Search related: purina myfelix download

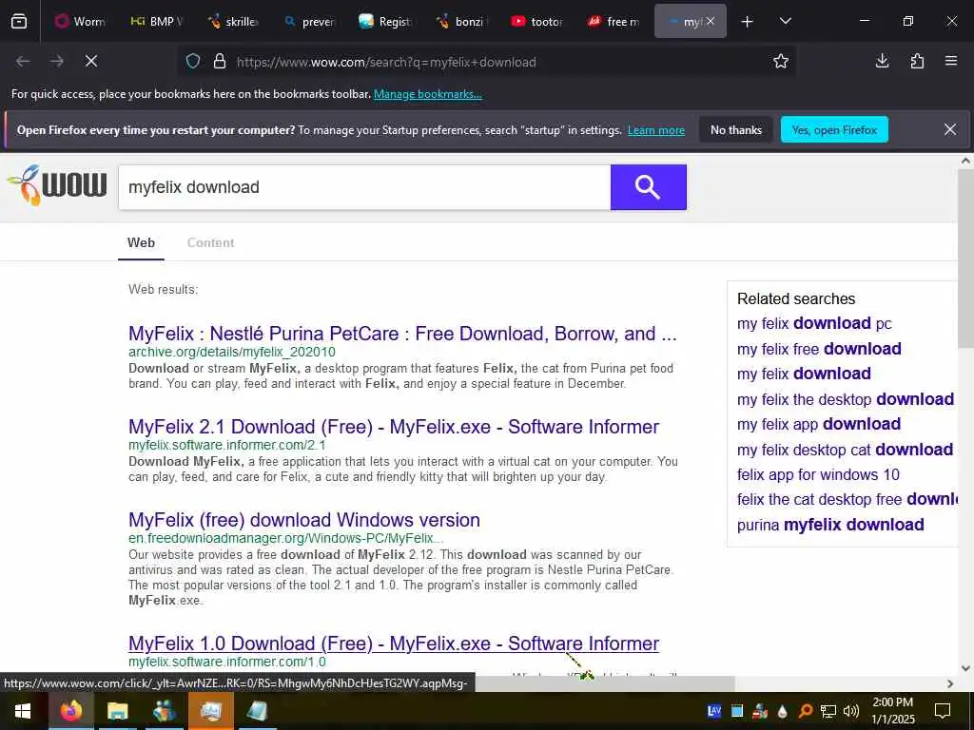[830, 525]
